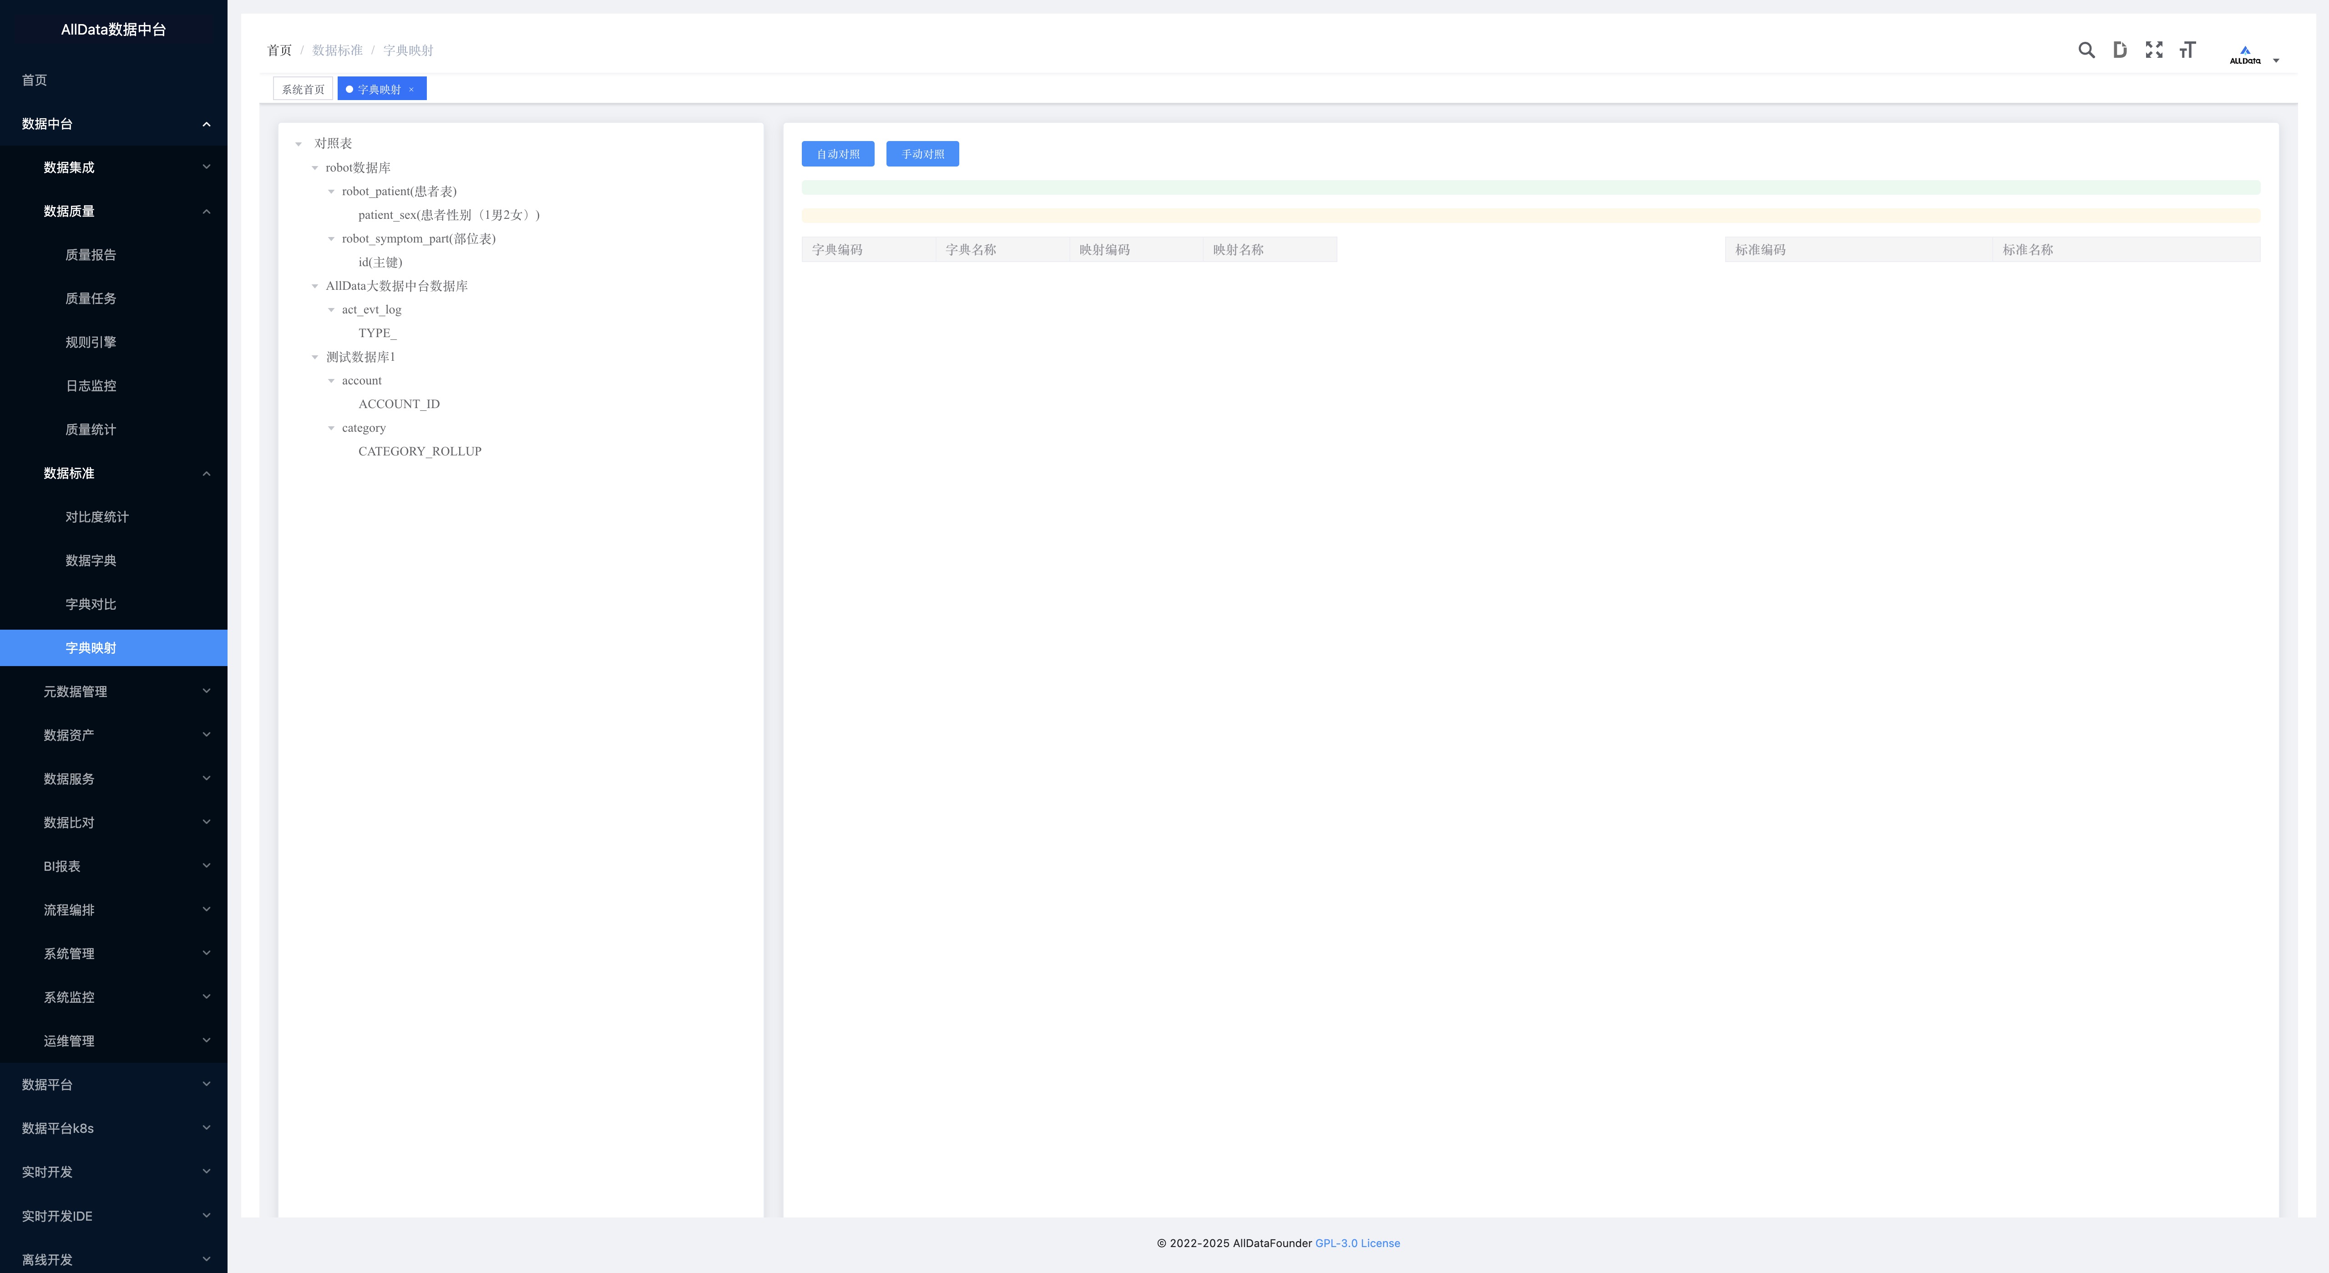Collapse the 测试数据库1 tree node
Image resolution: width=2329 pixels, height=1273 pixels.
click(x=314, y=357)
